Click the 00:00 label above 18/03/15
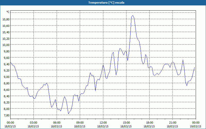 (x=10, y=123)
